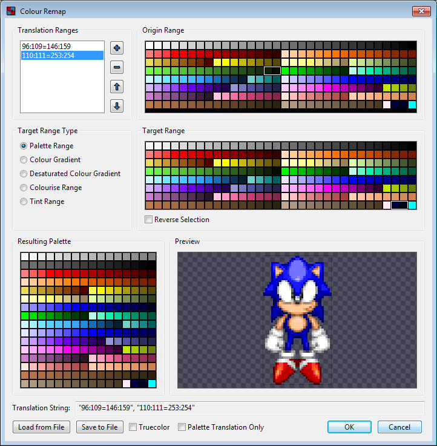Click the pale pink swatch in Resulting Palette bottom row
437x446 pixels.
(x=126, y=384)
